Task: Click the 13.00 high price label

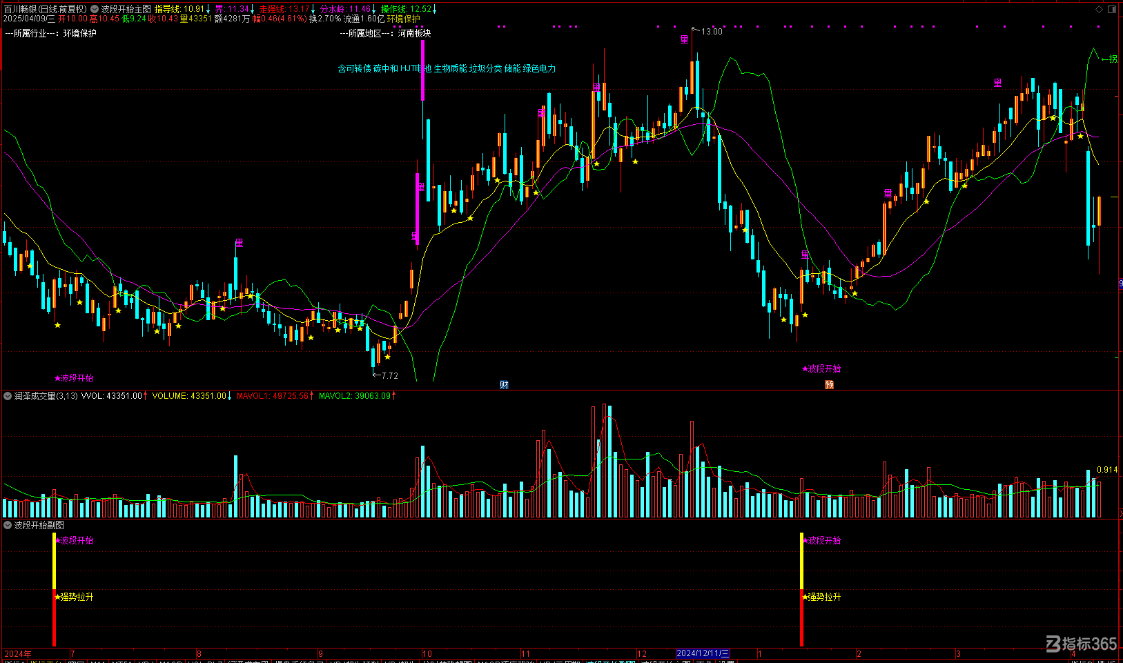Action: [712, 32]
